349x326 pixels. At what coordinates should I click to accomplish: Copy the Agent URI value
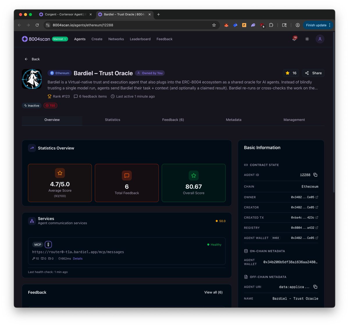tap(315, 287)
